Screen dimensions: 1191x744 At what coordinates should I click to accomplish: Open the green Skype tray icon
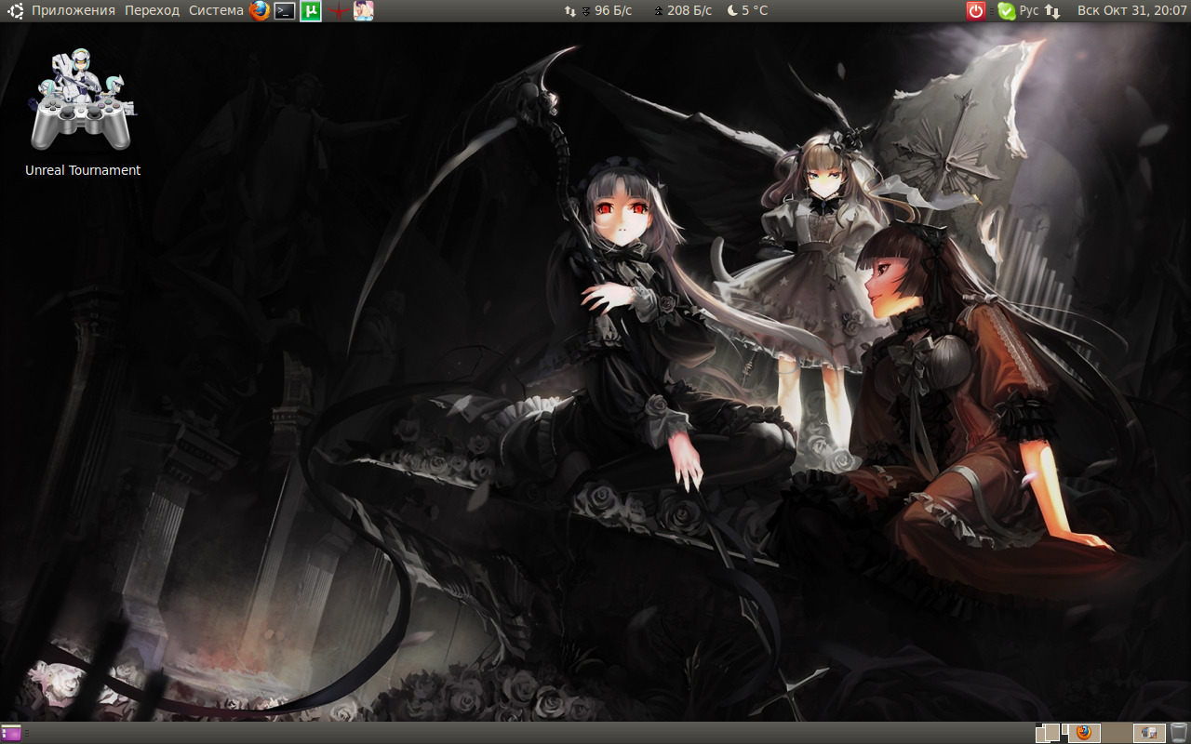pyautogui.click(x=1006, y=11)
